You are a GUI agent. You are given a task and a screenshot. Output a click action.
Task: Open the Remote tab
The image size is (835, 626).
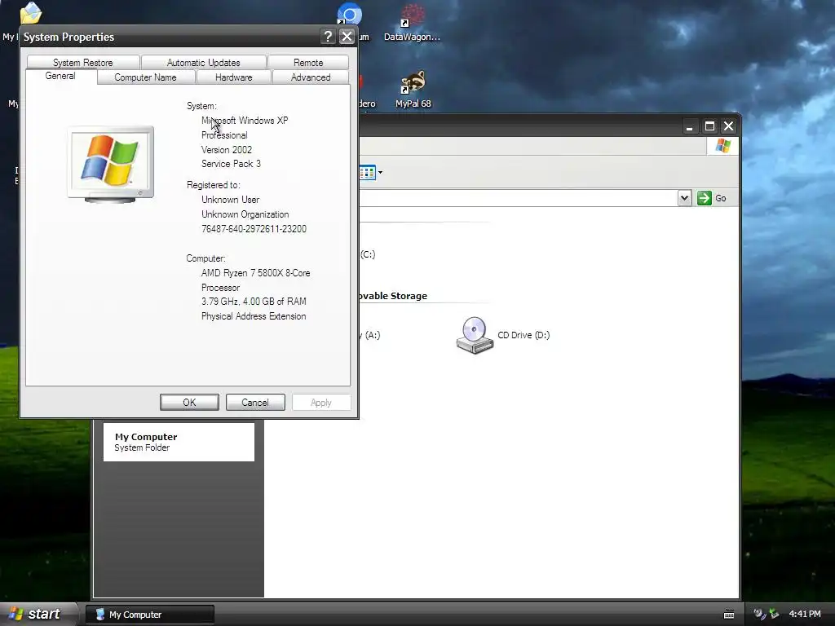(308, 62)
